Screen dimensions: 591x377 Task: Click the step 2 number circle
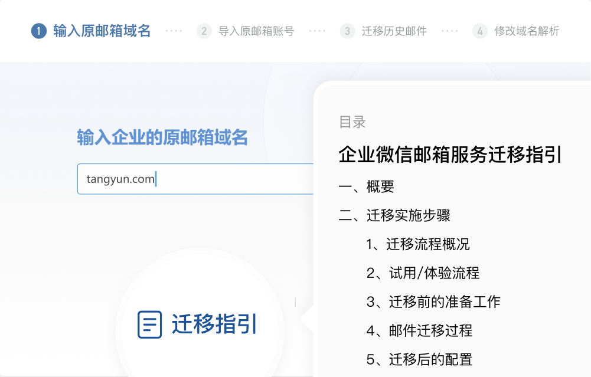click(x=204, y=31)
